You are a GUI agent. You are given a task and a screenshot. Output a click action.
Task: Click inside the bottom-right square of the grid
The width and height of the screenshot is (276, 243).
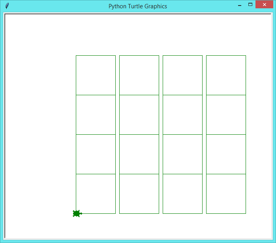tap(226, 194)
